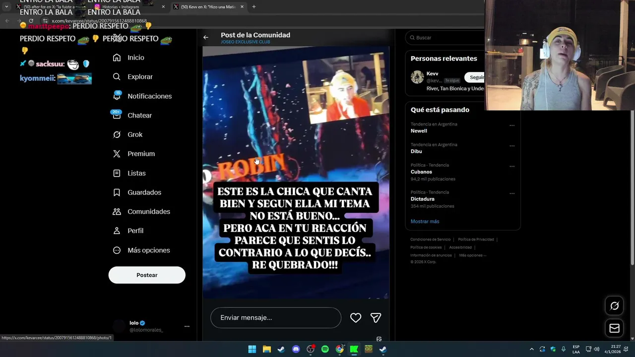This screenshot has width=635, height=357.
Task: Open more options for Dictadura trend
Action: click(x=512, y=193)
